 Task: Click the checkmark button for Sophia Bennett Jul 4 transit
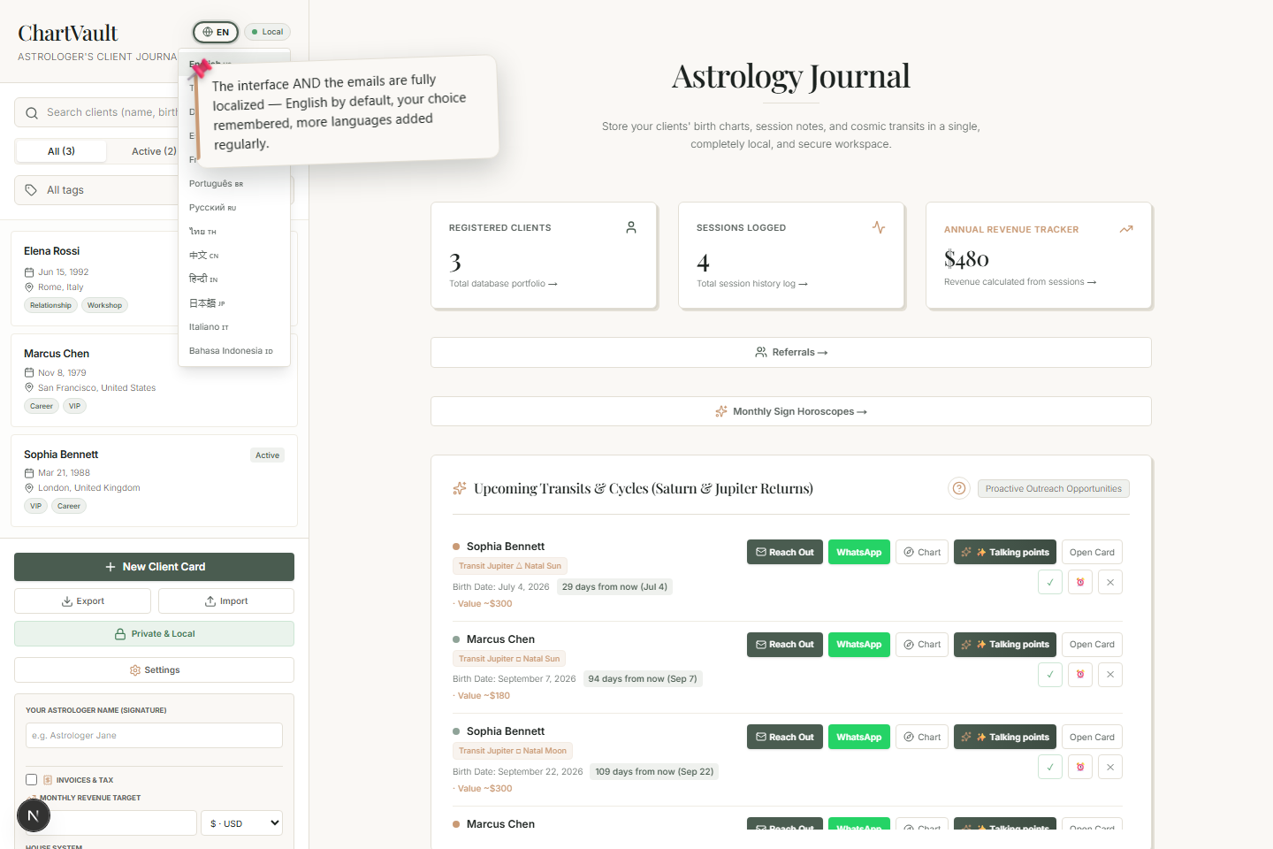(x=1050, y=582)
